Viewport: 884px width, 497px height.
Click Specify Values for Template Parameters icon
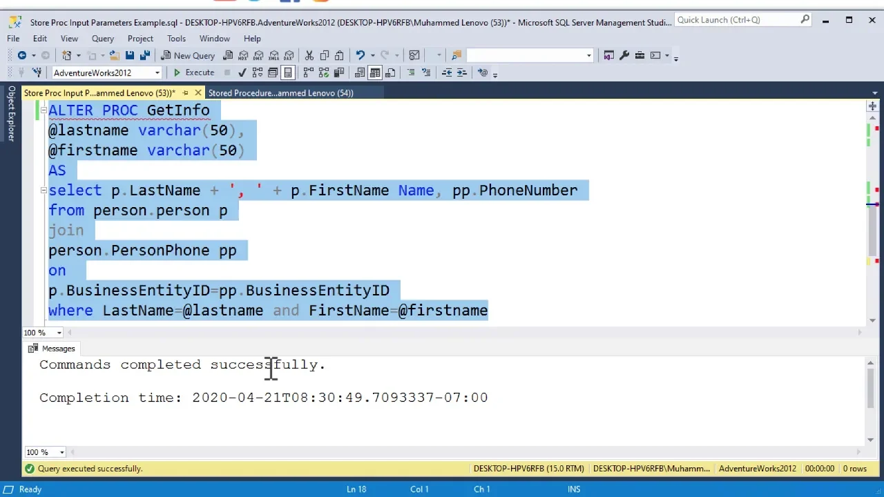pos(483,72)
